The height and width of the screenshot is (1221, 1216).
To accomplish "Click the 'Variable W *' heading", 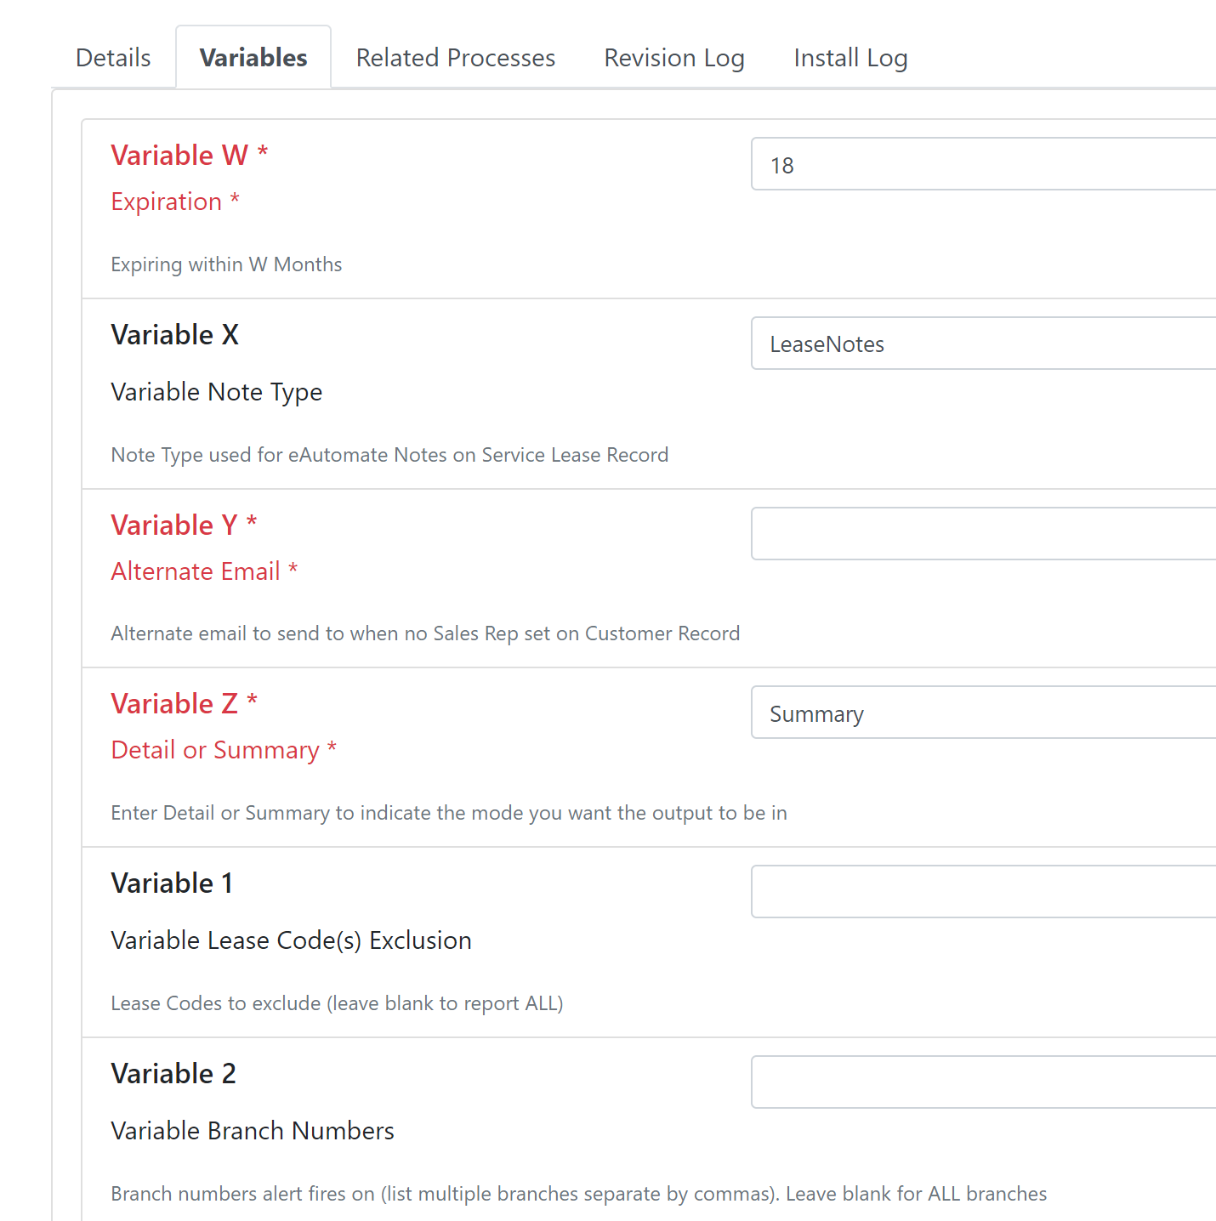I will click(x=190, y=156).
